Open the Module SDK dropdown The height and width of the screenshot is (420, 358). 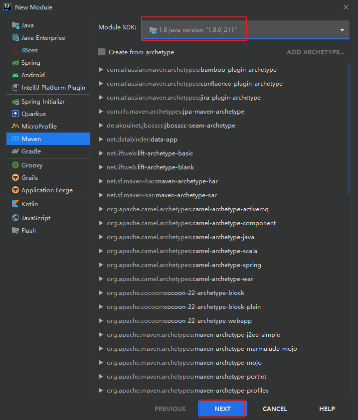342,30
